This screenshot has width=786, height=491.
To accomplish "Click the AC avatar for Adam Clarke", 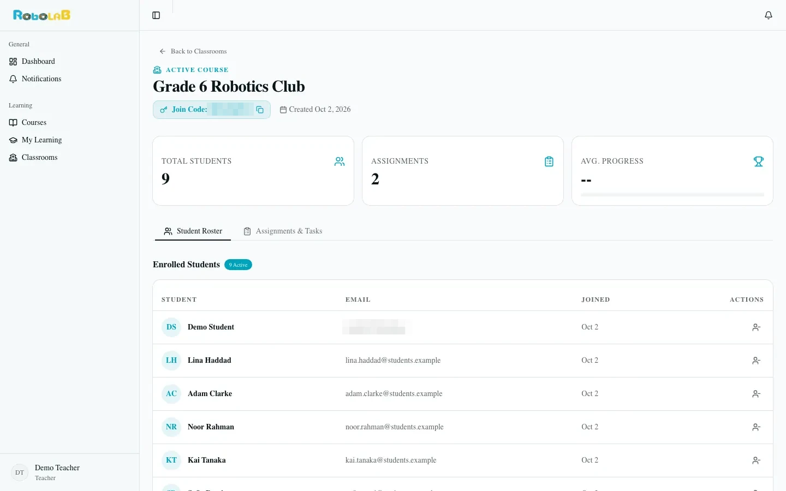I will pos(171,394).
